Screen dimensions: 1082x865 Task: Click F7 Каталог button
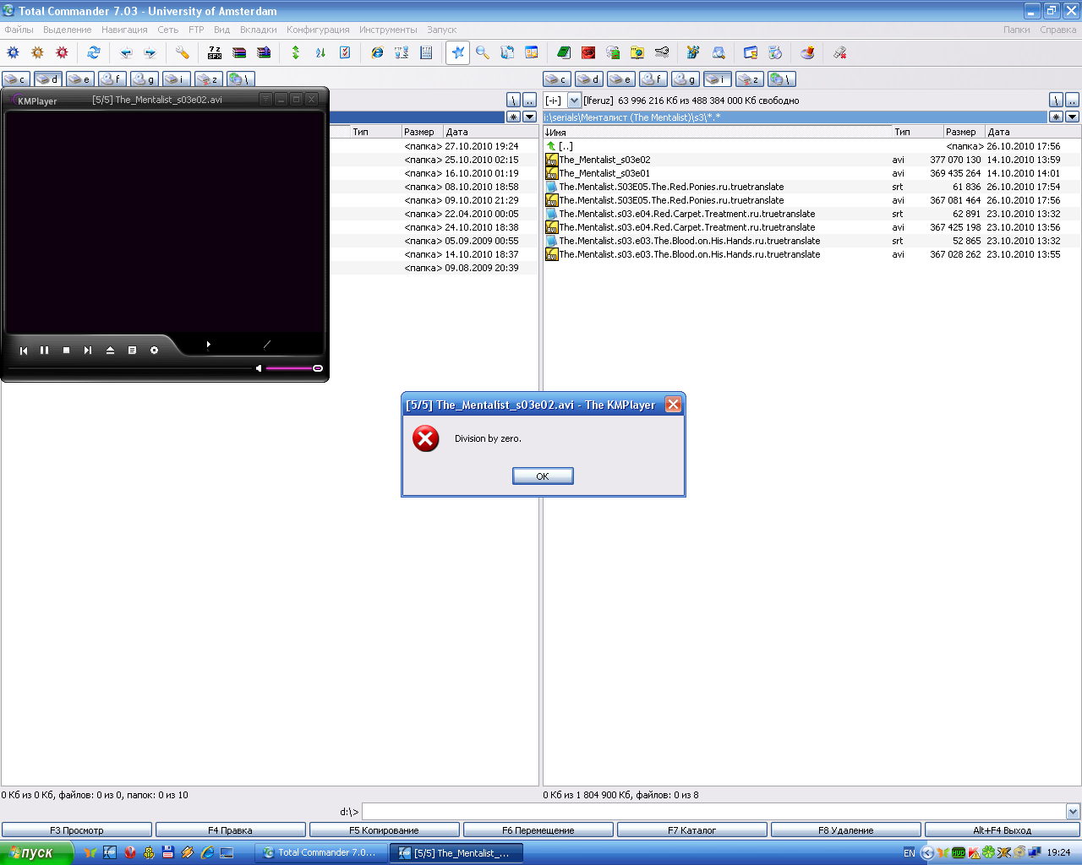click(692, 830)
